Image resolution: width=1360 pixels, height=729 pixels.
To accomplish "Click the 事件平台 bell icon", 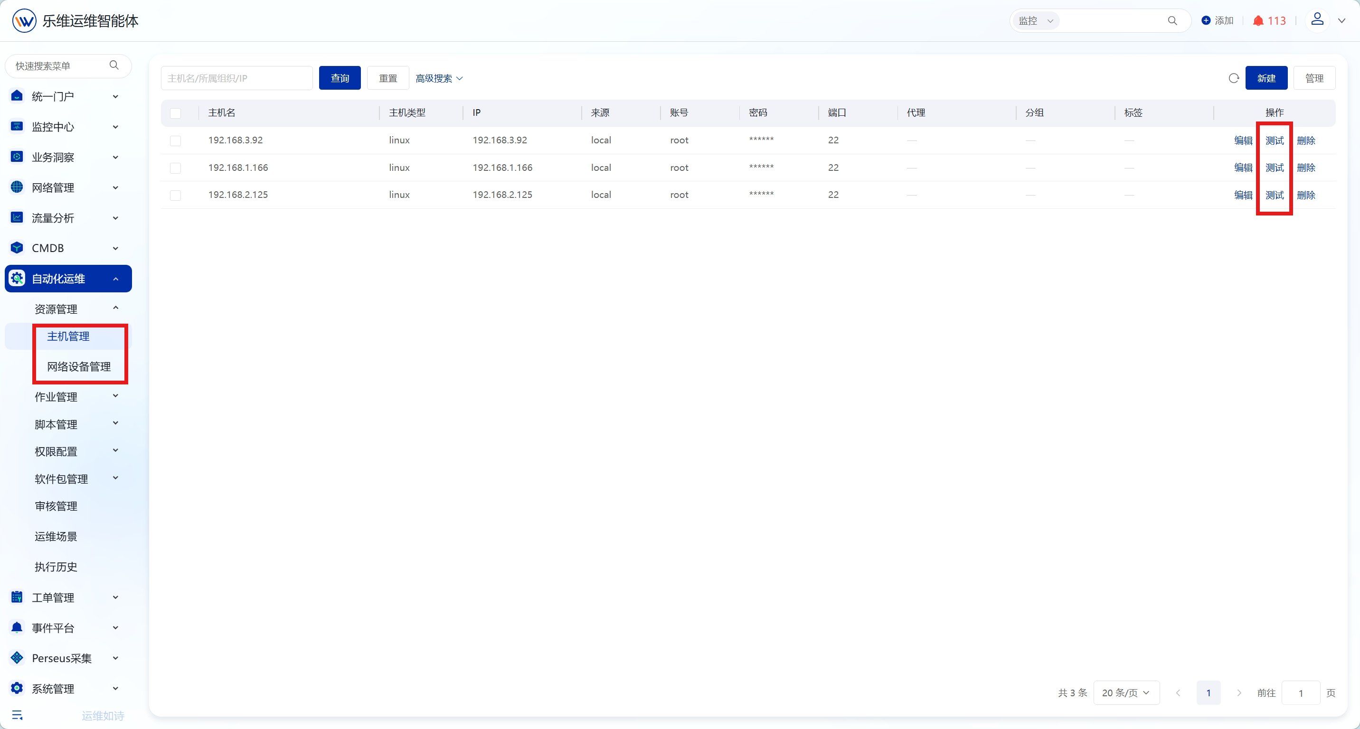I will click(17, 627).
